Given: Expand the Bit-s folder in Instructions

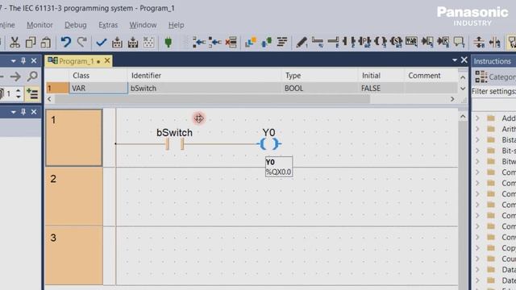Looking at the screenshot, I should [477, 151].
